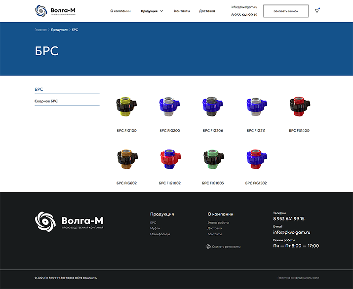This screenshot has width=353, height=289.
Task: Click the Главная breadcrumb link
Action: pyautogui.click(x=40, y=30)
